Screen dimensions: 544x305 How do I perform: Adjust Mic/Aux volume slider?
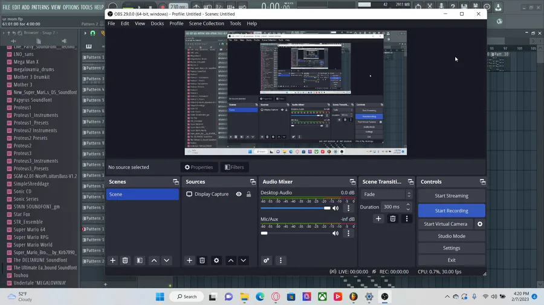[x=295, y=233]
